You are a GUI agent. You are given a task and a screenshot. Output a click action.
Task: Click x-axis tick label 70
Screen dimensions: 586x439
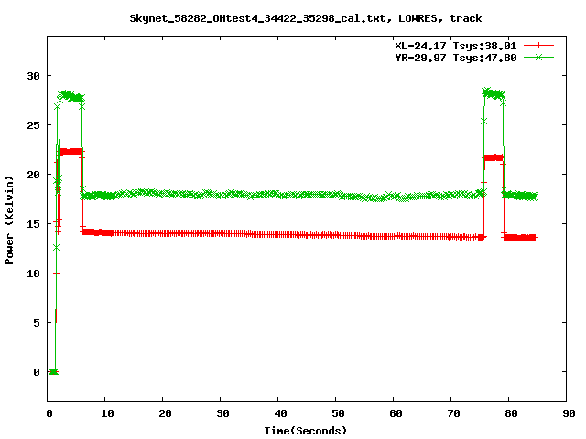pyautogui.click(x=454, y=413)
